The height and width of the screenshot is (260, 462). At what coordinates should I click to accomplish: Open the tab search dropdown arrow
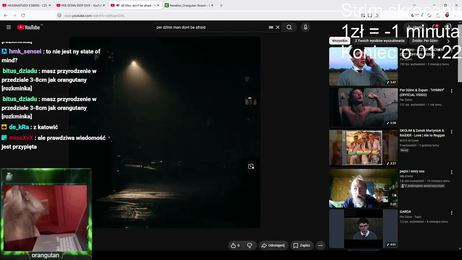click(414, 5)
